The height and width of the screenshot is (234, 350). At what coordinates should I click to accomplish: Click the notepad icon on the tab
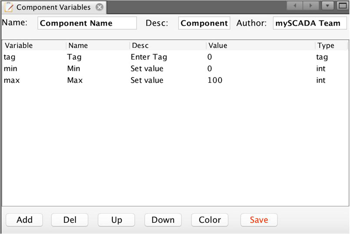coord(9,7)
